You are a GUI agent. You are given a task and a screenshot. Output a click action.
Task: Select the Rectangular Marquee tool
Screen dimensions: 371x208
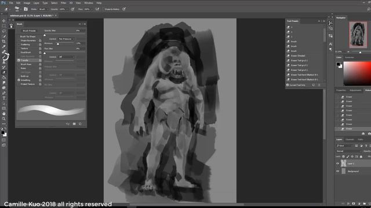point(4,26)
